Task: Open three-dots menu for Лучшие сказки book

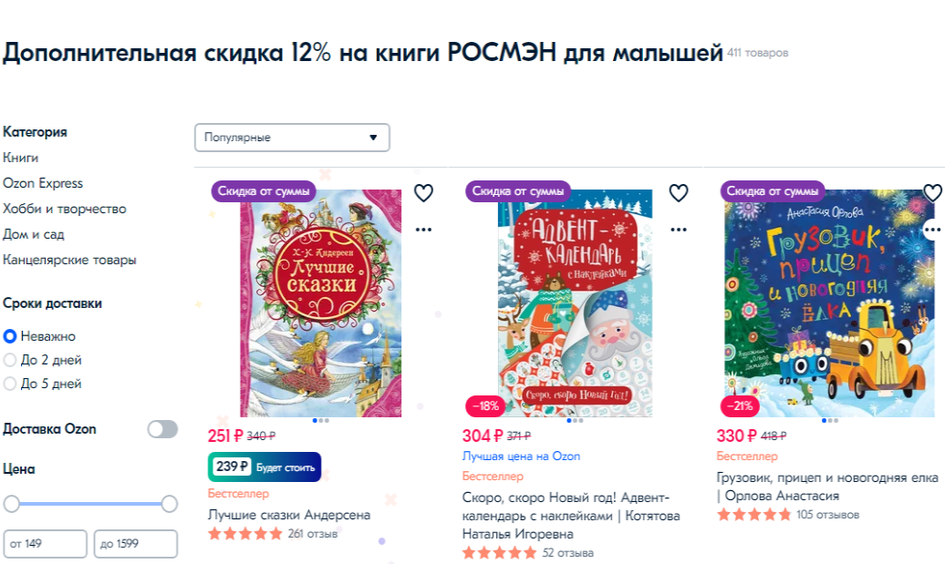Action: (x=423, y=230)
